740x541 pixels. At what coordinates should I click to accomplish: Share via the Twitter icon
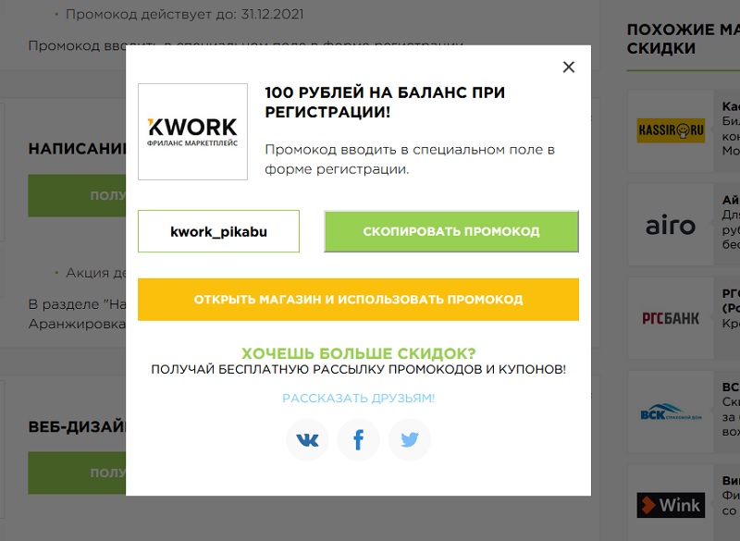pos(410,439)
